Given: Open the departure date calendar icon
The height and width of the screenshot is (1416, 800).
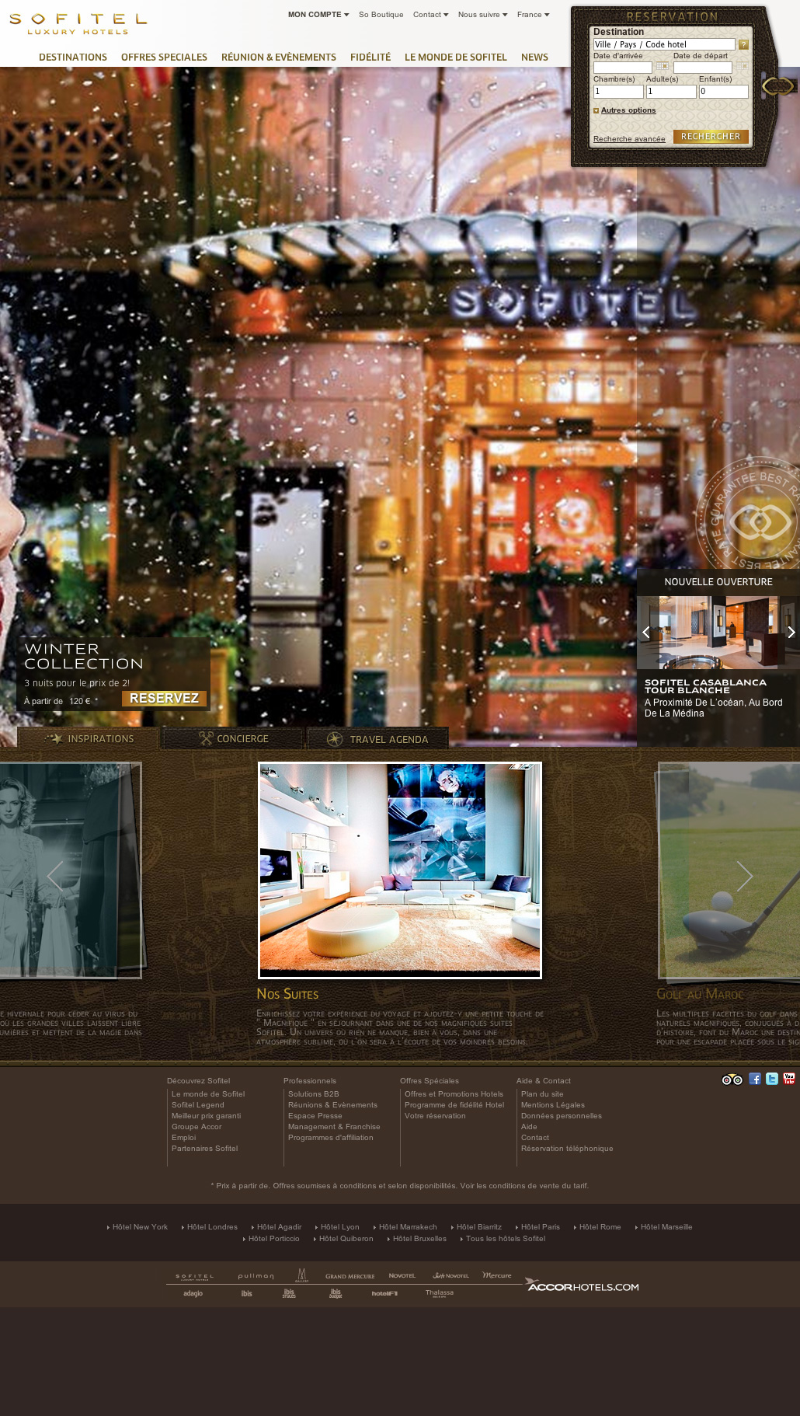Looking at the screenshot, I should [x=742, y=67].
